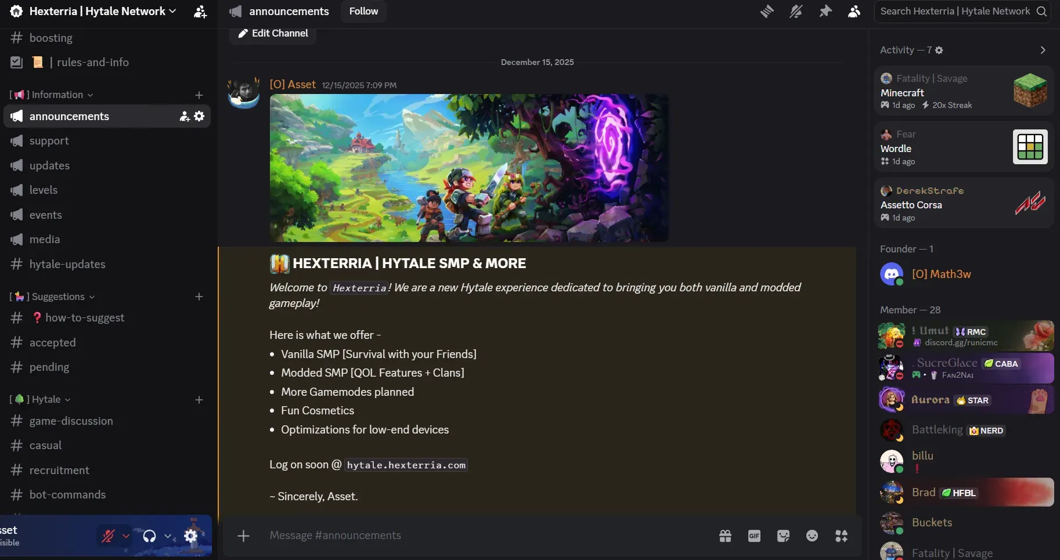
Task: Open the GIF picker
Action: [x=754, y=536]
